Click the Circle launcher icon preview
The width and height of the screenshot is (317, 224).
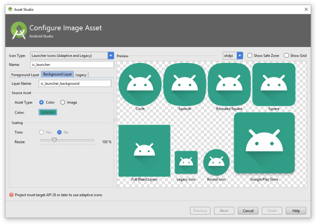(x=140, y=84)
